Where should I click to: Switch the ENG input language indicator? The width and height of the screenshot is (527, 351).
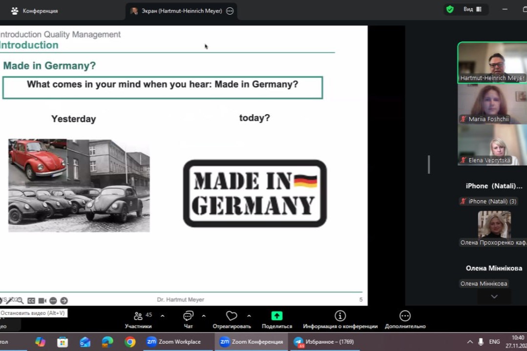point(494,342)
